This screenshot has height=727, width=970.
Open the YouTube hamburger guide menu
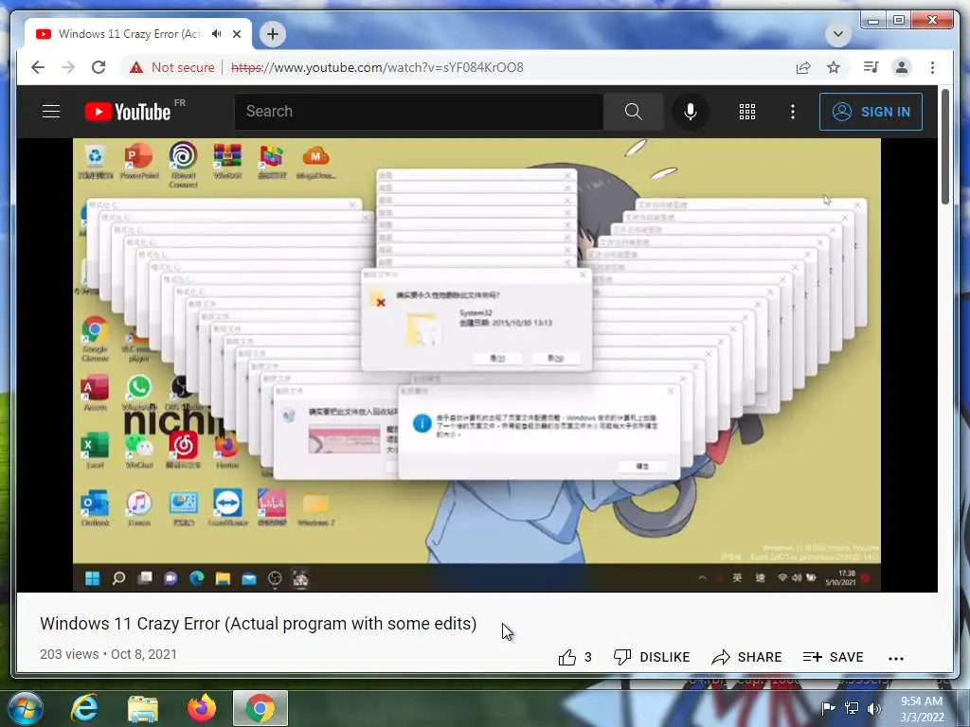point(51,112)
